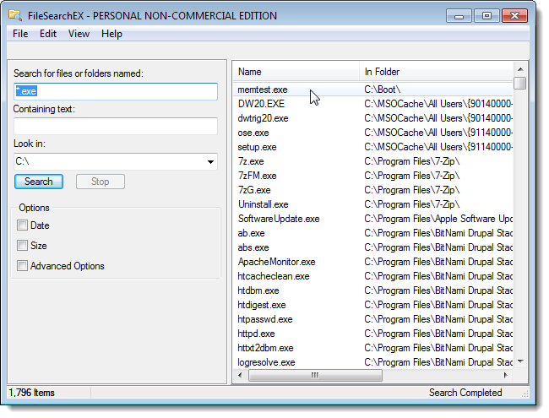Select ose.exe in the results list
The width and height of the screenshot is (549, 418).
(253, 133)
